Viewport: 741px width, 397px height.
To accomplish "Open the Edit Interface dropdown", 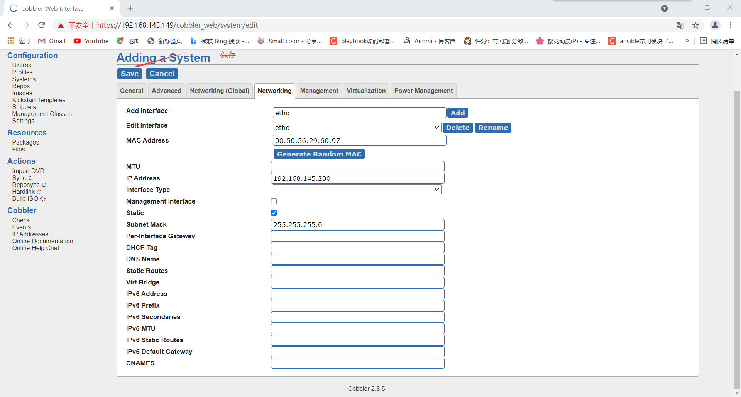I will 357,128.
